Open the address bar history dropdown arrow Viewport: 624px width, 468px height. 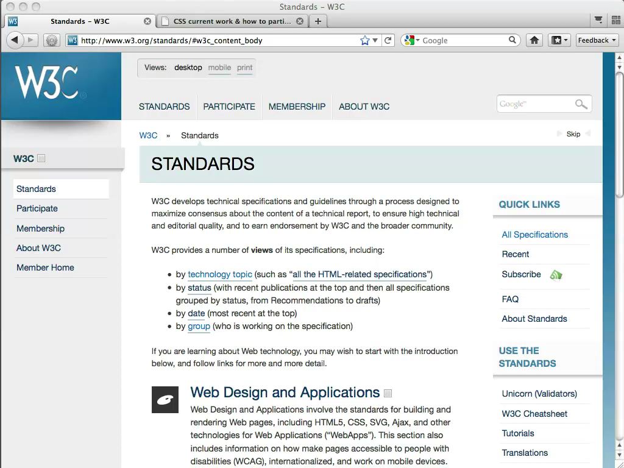pyautogui.click(x=375, y=40)
